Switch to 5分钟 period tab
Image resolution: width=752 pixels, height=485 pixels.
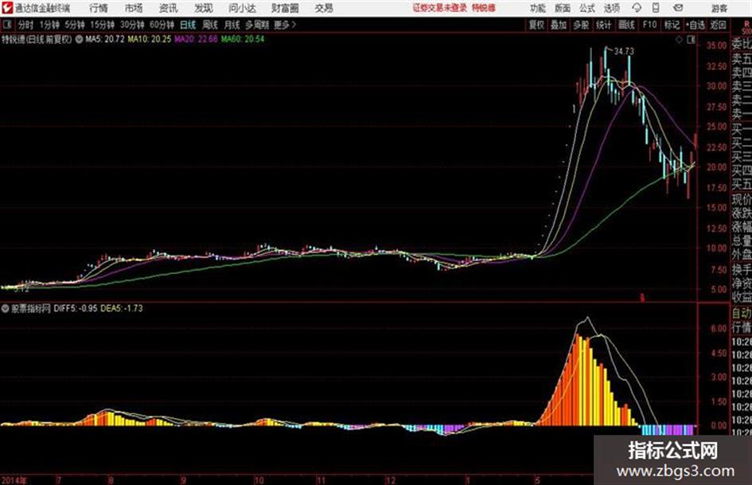74,25
